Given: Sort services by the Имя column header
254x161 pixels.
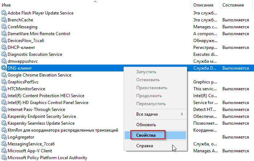Looking at the screenshot, I should [9, 5].
